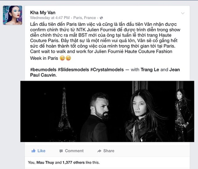
Task: Click the Share button label
Action: coord(109,151)
